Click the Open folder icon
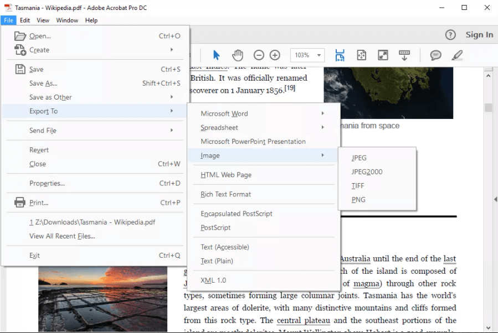Screen dimensions: 498x333 pyautogui.click(x=20, y=36)
